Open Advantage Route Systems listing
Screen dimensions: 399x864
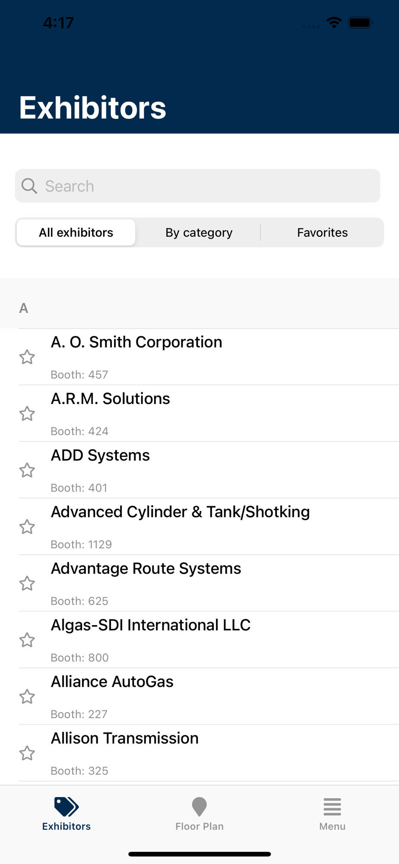[209, 583]
